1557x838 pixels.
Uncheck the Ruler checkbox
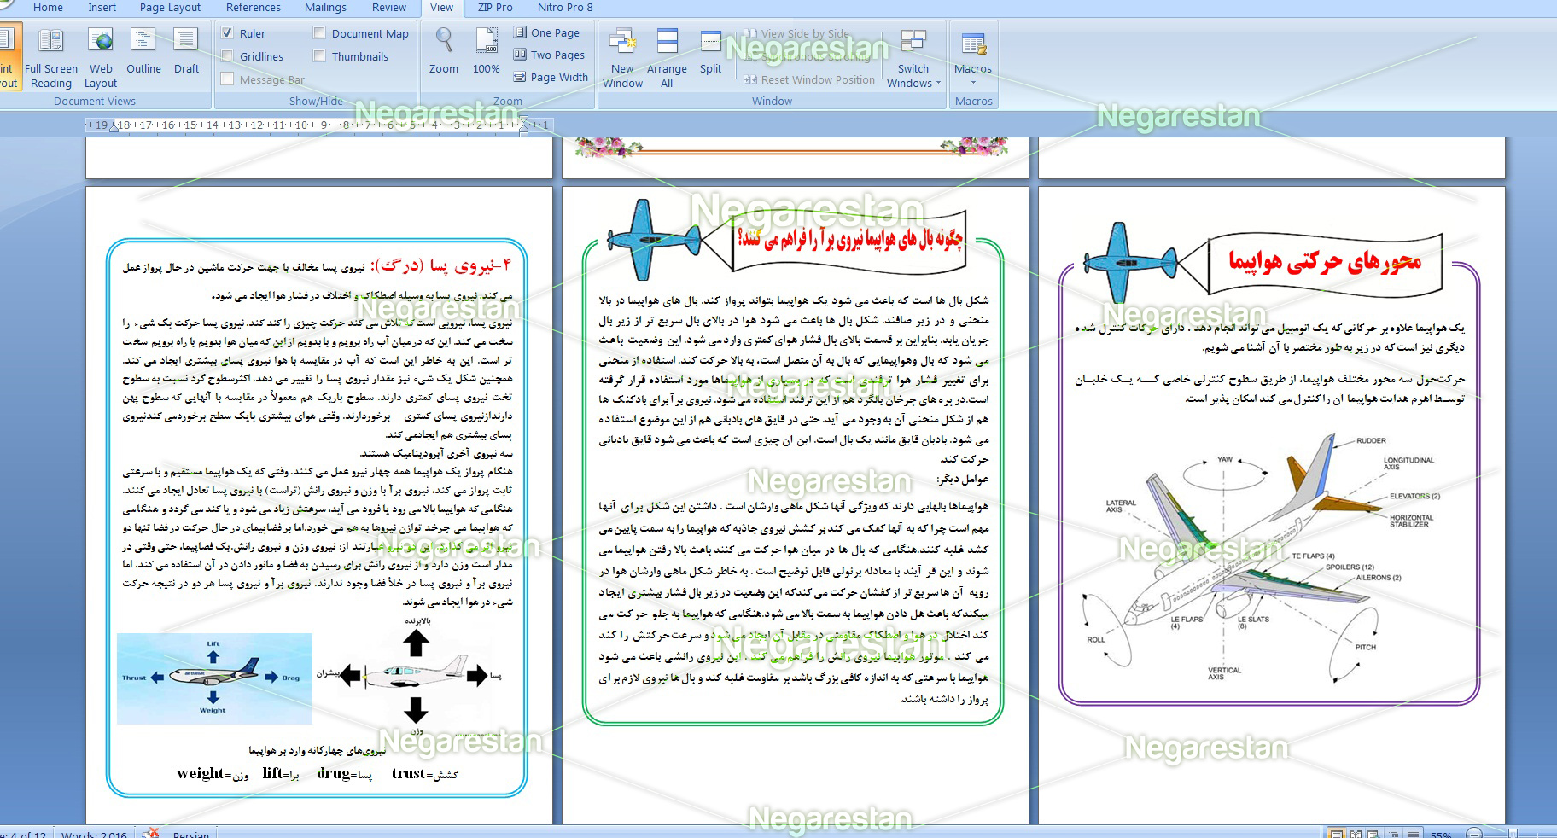tap(227, 33)
